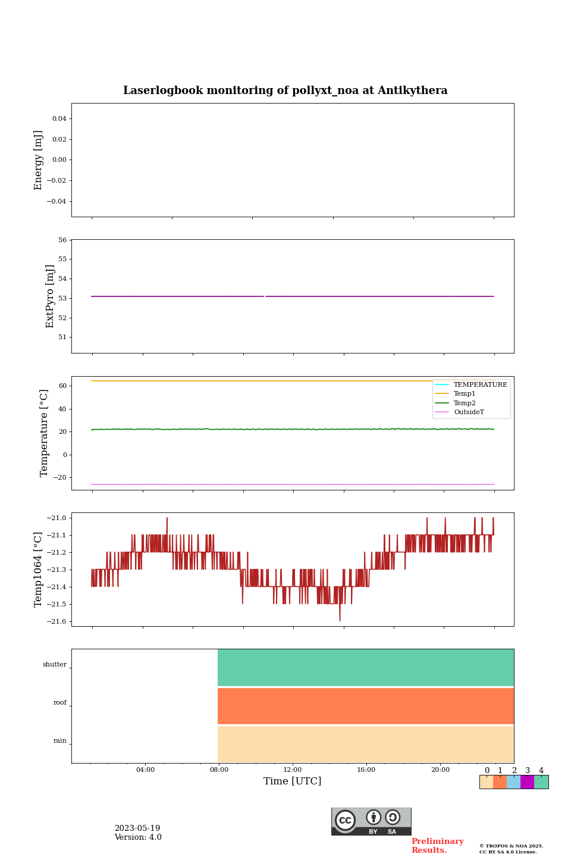Click the beige rain status band

point(366,745)
